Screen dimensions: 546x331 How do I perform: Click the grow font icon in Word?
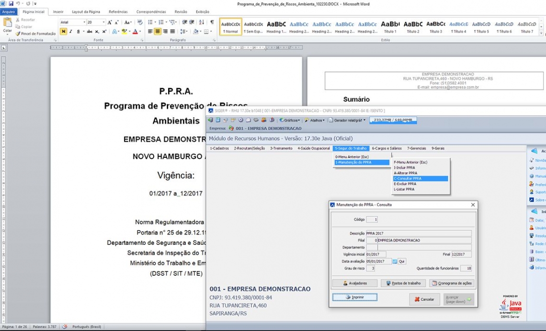110,23
